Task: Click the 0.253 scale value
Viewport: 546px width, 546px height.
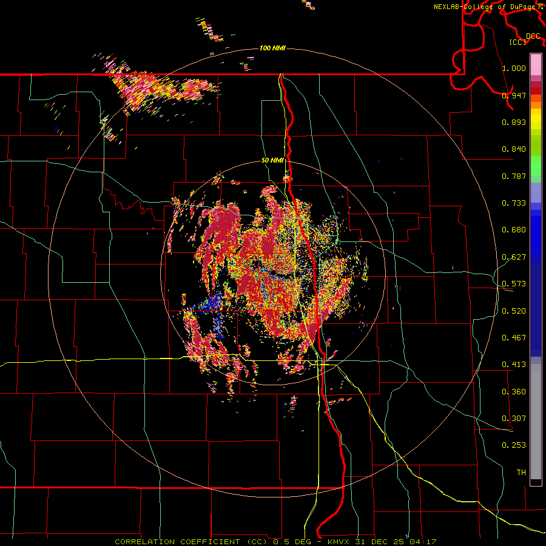Action: click(514, 445)
